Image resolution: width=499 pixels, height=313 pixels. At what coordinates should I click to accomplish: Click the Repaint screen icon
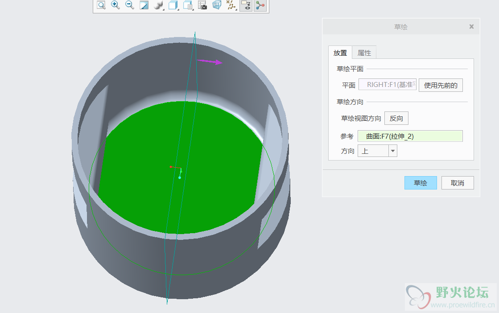pos(144,5)
